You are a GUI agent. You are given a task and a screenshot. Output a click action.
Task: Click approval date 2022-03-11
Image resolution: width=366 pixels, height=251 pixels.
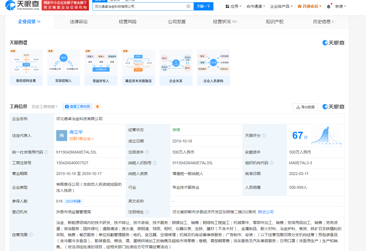(x=299, y=174)
